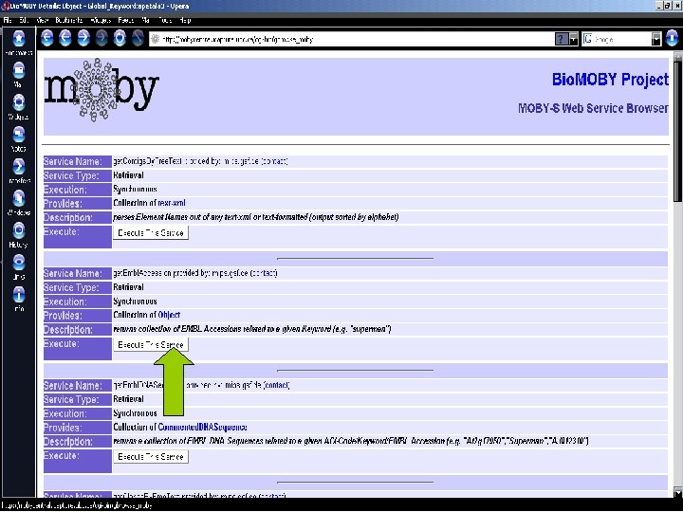The image size is (683, 512).
Task: Click the dimmed wand toolbar icon
Action: [138, 39]
